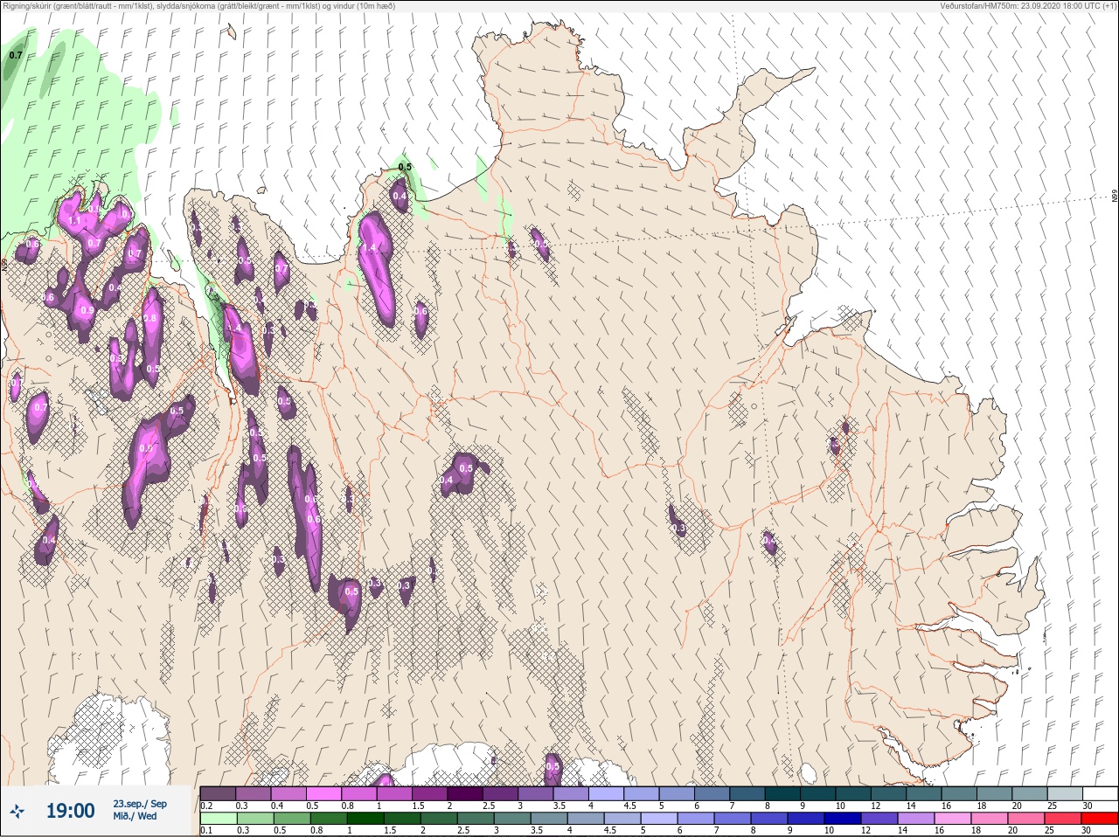Select upper legend light gray swatch between 25 and 30

click(1065, 793)
